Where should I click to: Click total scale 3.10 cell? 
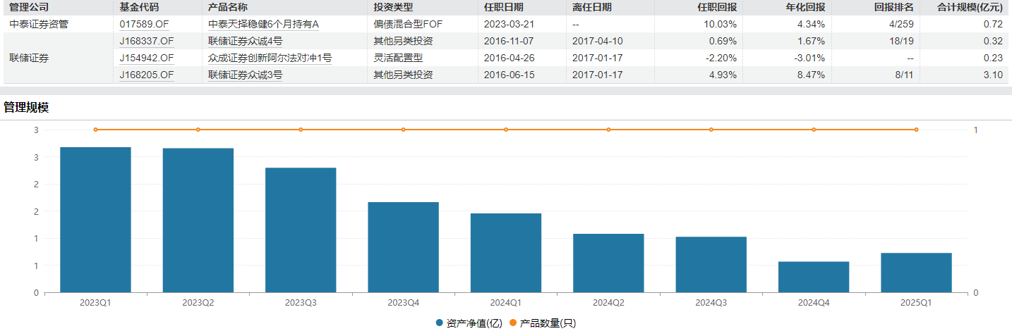tap(994, 75)
